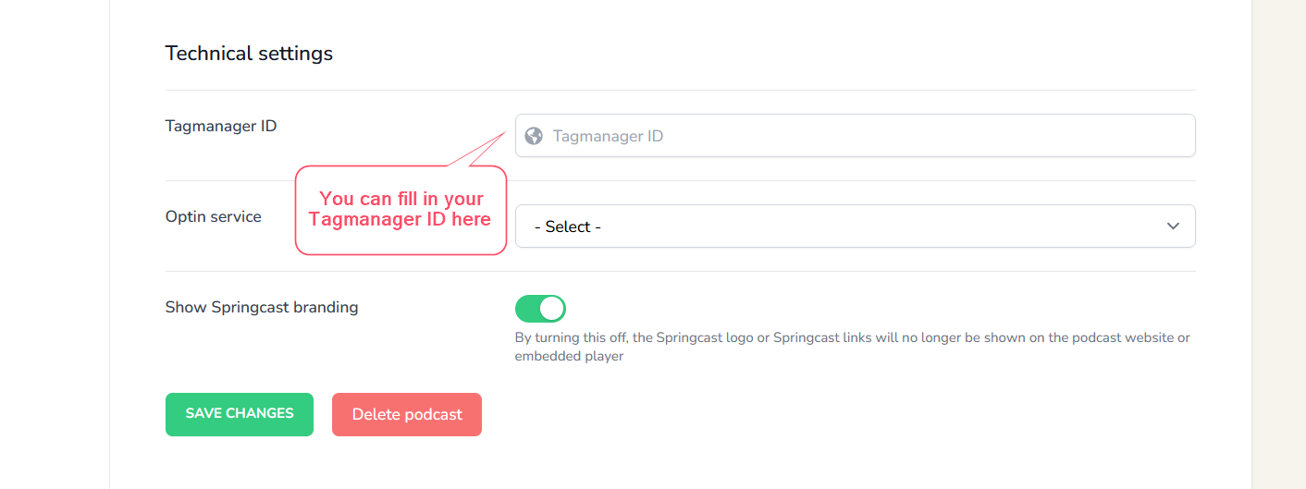The width and height of the screenshot is (1306, 489).
Task: Click the globe icon in Tagmanager field
Action: [533, 136]
